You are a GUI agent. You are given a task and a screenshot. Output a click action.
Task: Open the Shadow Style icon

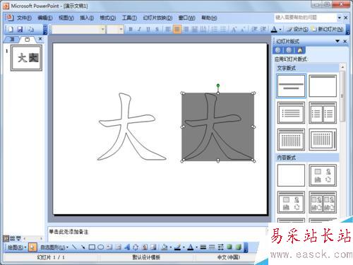[229, 247]
